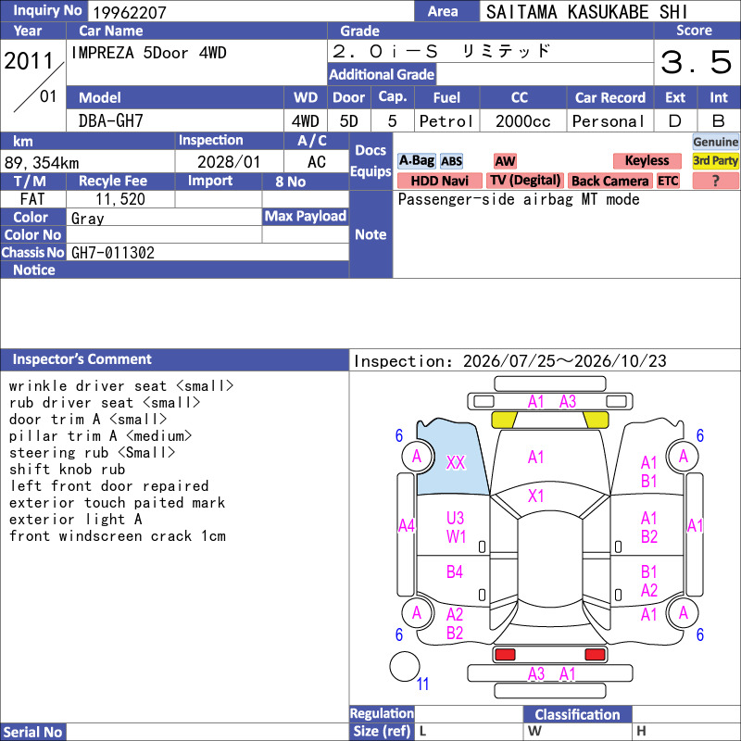This screenshot has height=741, width=741.
Task: Click the A-Bag equipment badge
Action: (416, 161)
